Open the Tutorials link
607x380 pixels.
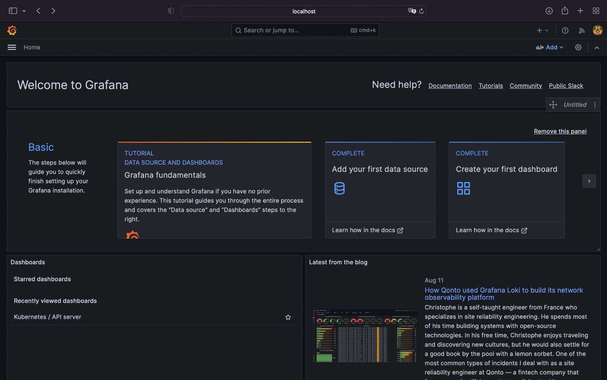coord(491,86)
